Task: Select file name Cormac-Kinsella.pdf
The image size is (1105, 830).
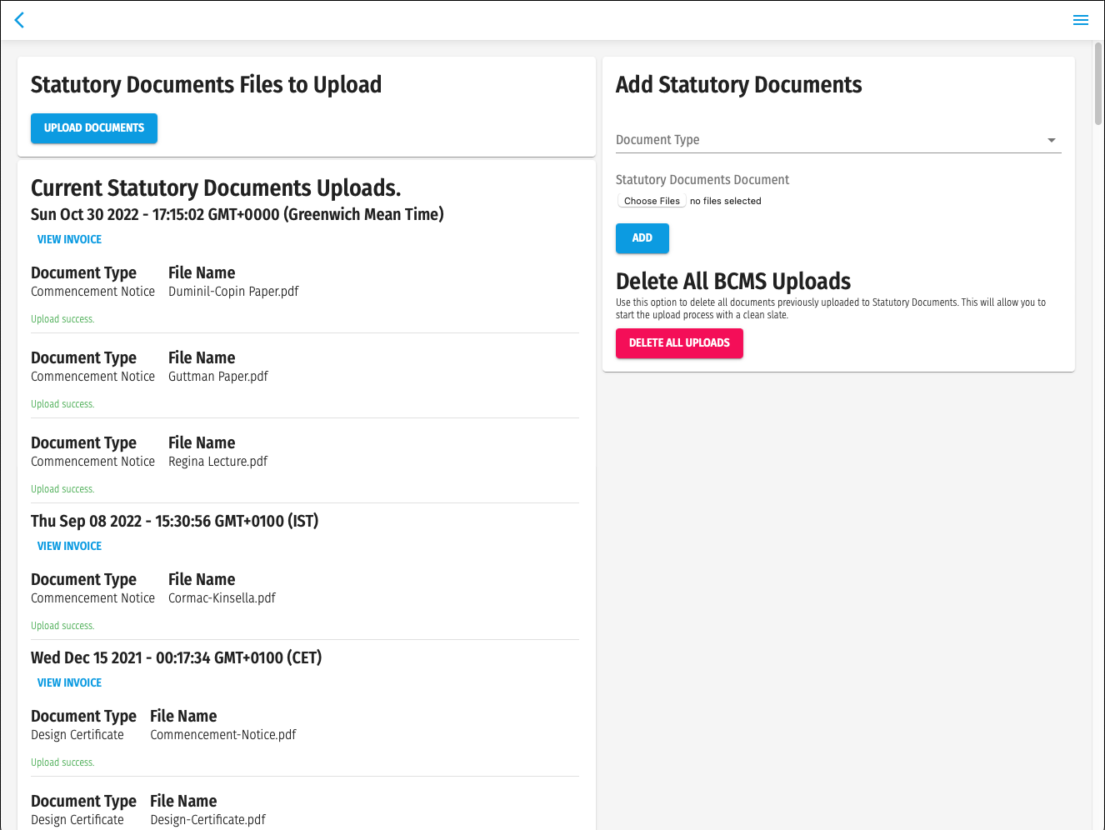Action: tap(222, 598)
